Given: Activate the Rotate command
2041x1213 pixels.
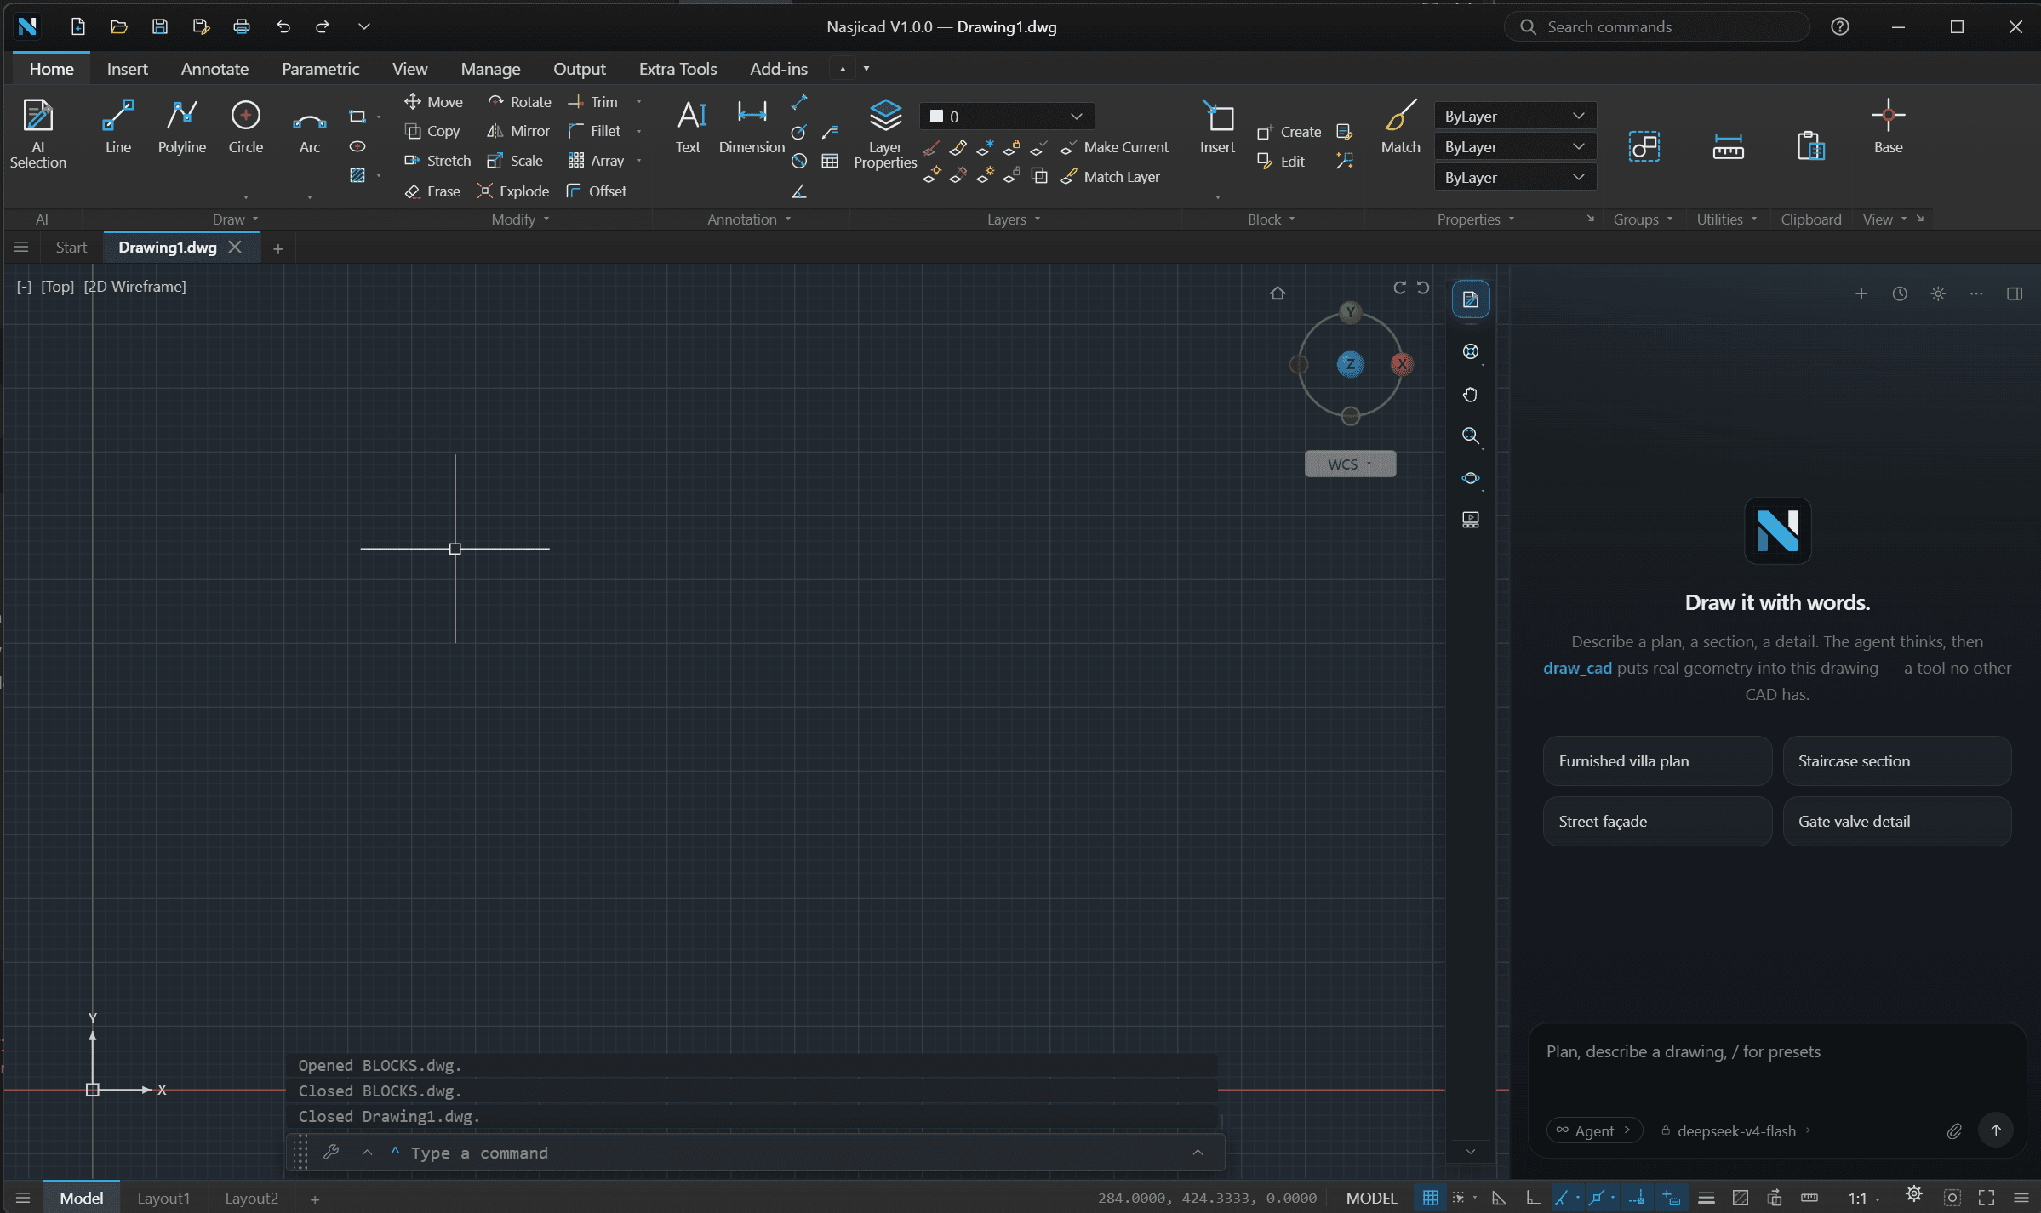Looking at the screenshot, I should click(x=519, y=102).
